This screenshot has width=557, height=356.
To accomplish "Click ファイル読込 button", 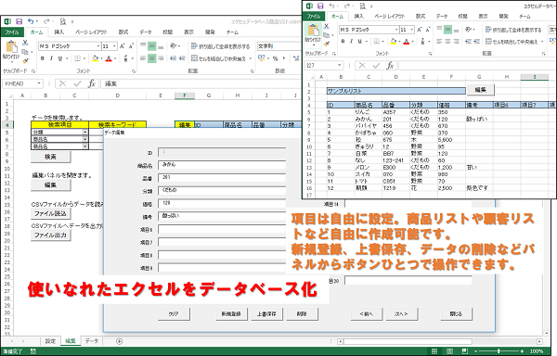I will coord(50,213).
